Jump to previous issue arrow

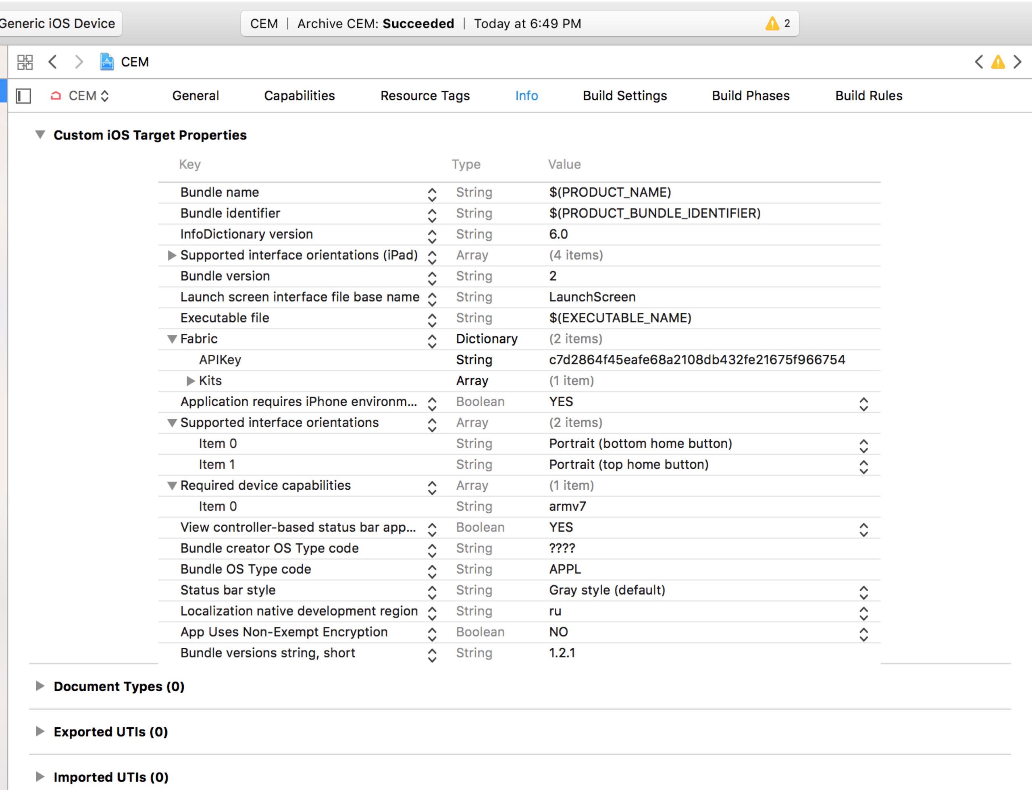(979, 62)
